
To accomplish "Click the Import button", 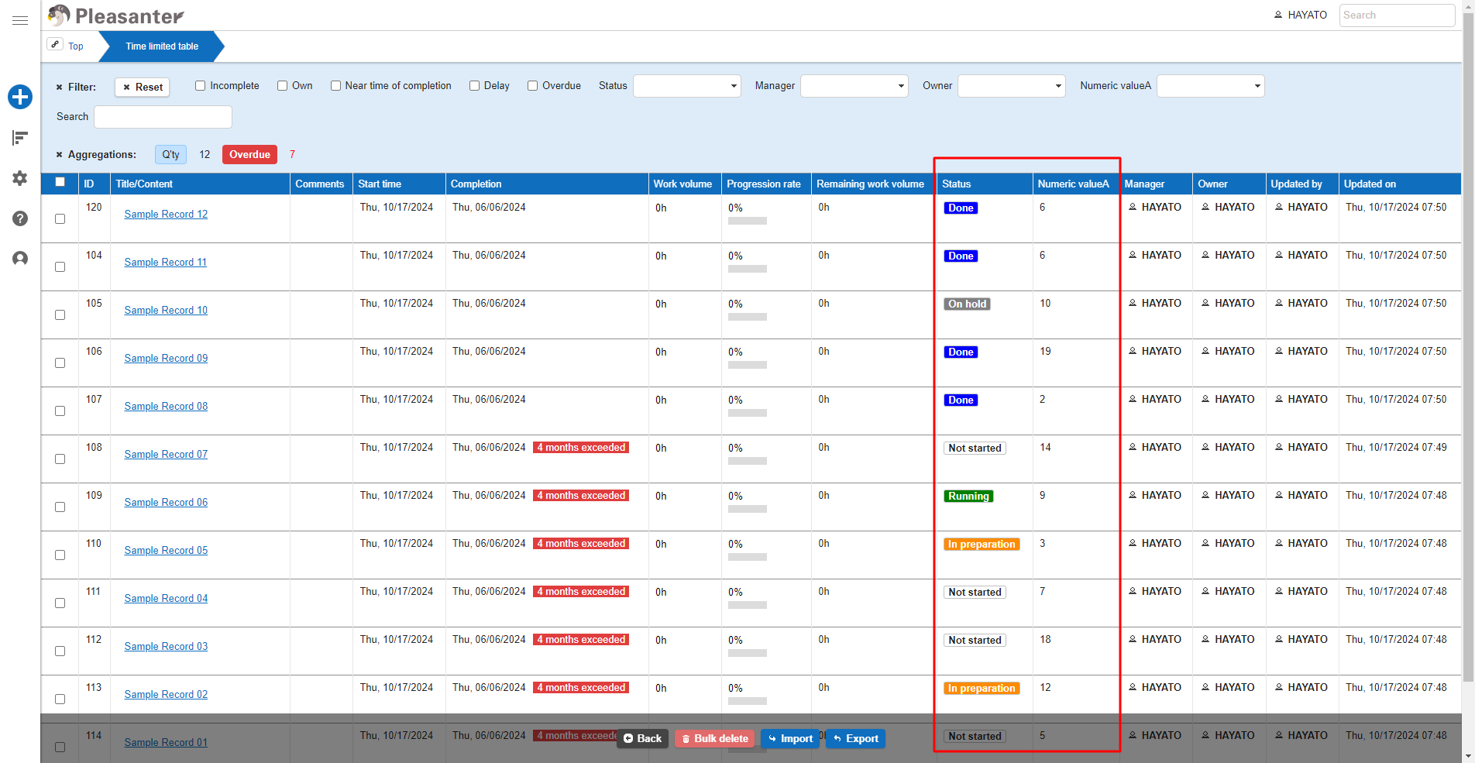I will [790, 738].
